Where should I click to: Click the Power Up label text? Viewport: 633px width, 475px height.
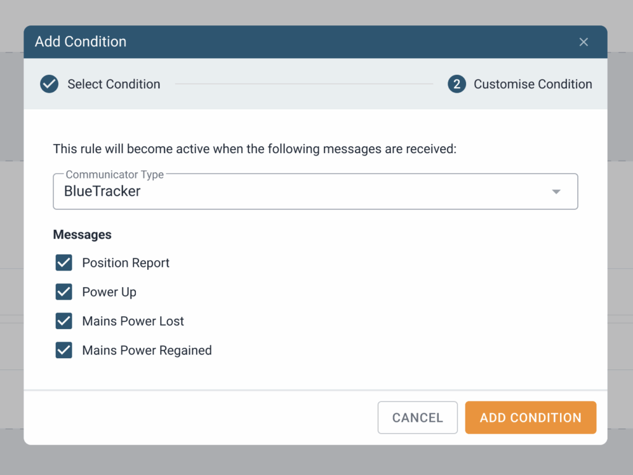pyautogui.click(x=109, y=292)
